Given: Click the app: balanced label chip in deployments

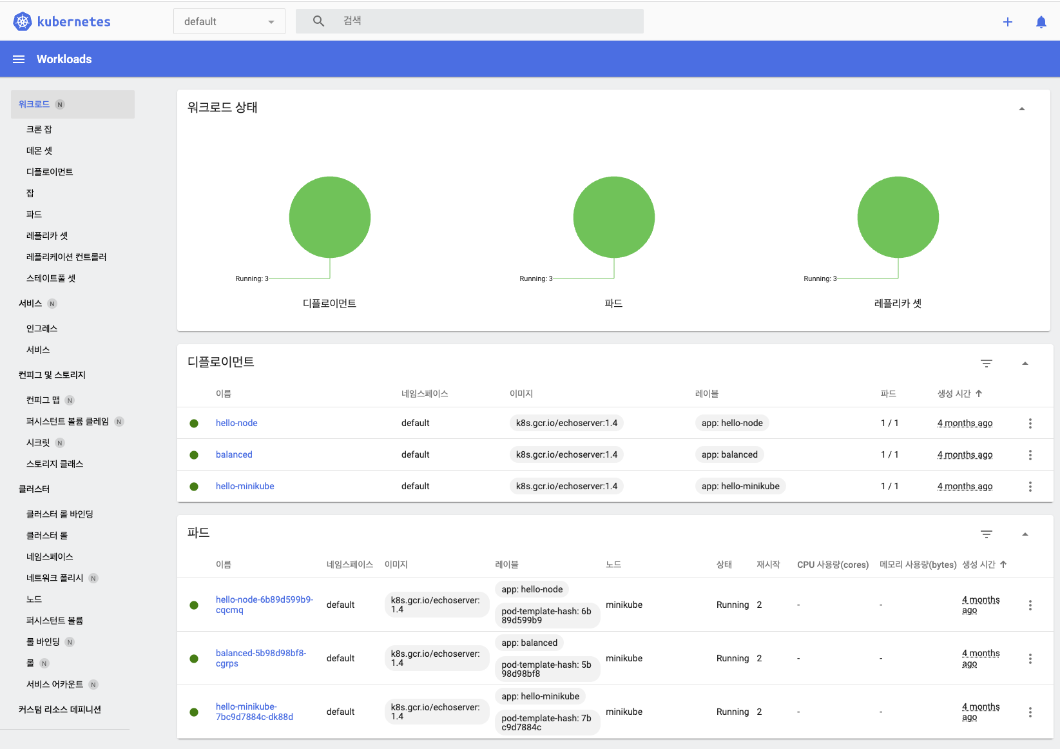Looking at the screenshot, I should click(x=729, y=455).
